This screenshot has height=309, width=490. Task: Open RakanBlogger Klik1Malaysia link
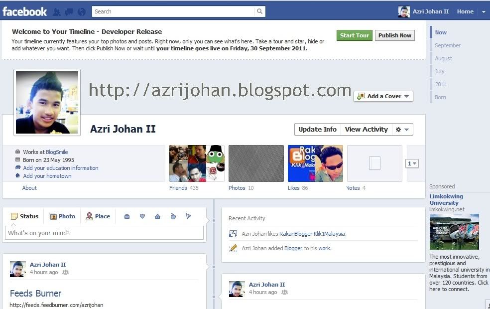click(312, 234)
